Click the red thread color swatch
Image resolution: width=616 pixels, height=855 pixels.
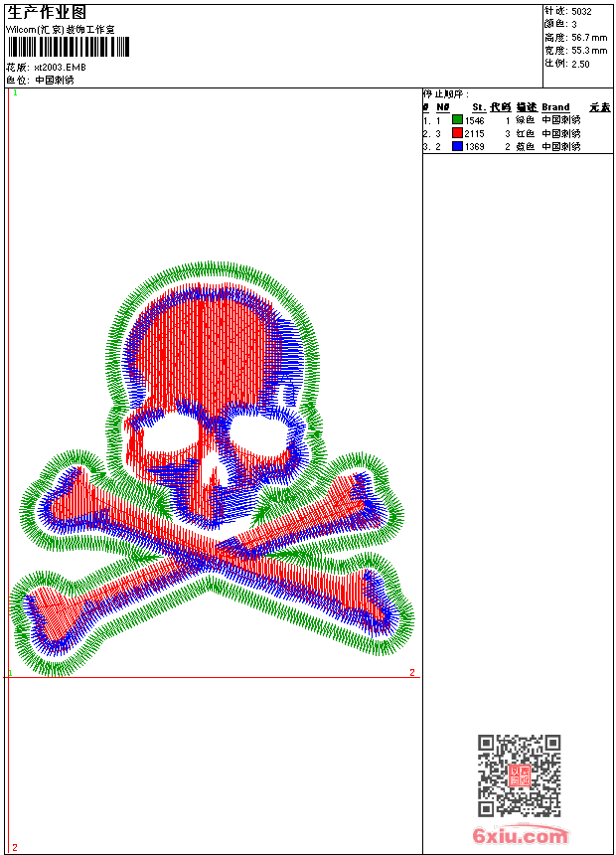click(457, 133)
